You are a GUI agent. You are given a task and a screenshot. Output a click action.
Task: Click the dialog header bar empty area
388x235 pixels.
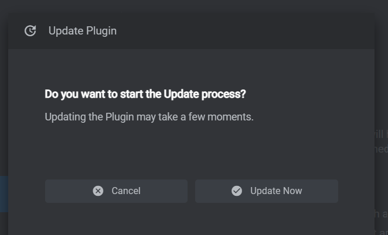[246, 31]
